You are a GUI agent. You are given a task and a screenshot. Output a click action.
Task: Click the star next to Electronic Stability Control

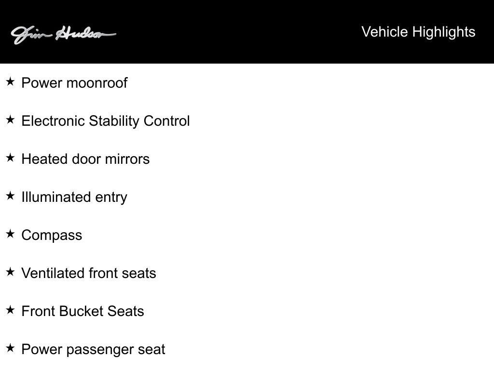pos(10,120)
